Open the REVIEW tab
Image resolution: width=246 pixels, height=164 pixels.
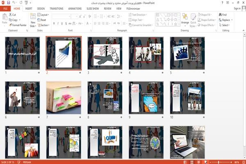click(x=107, y=9)
